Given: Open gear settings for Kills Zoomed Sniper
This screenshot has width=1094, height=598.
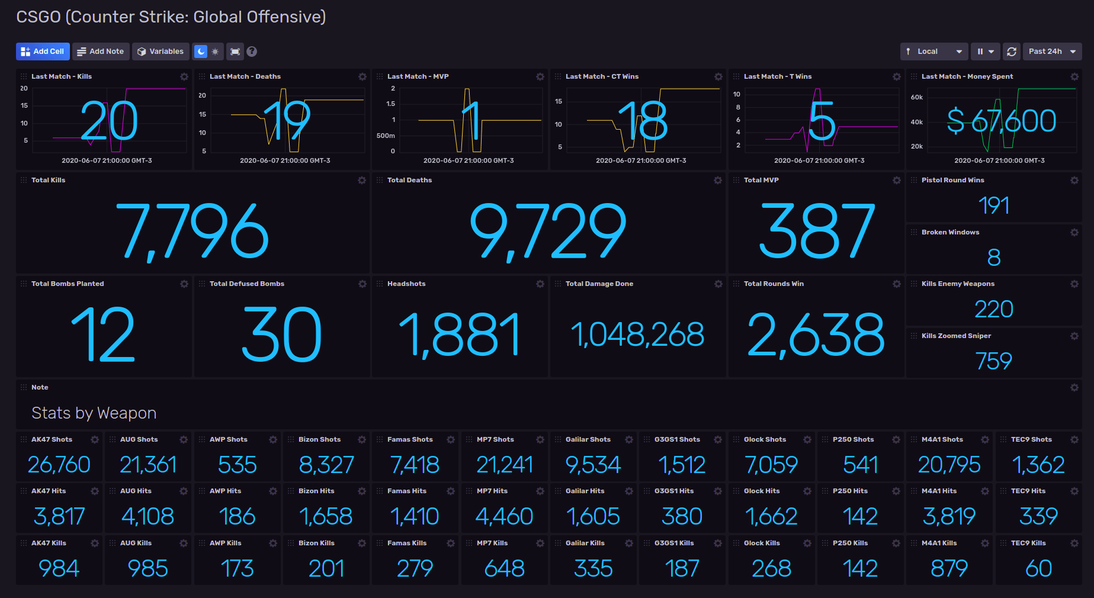Looking at the screenshot, I should click(x=1074, y=336).
